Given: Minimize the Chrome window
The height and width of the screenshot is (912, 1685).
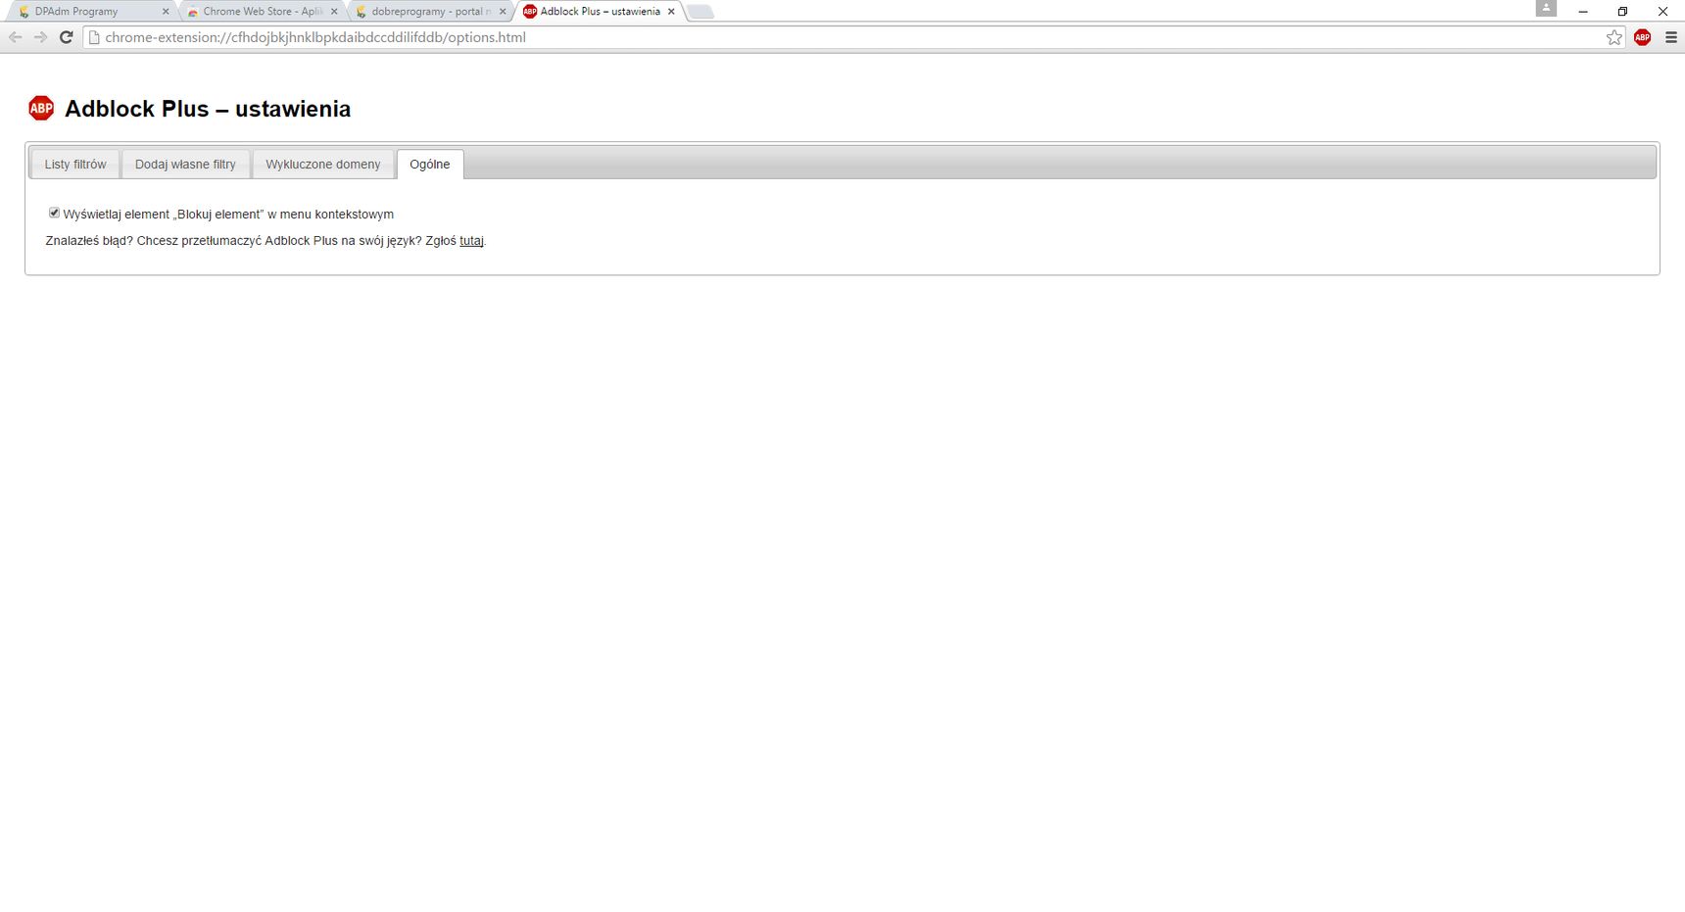Looking at the screenshot, I should click(1583, 12).
